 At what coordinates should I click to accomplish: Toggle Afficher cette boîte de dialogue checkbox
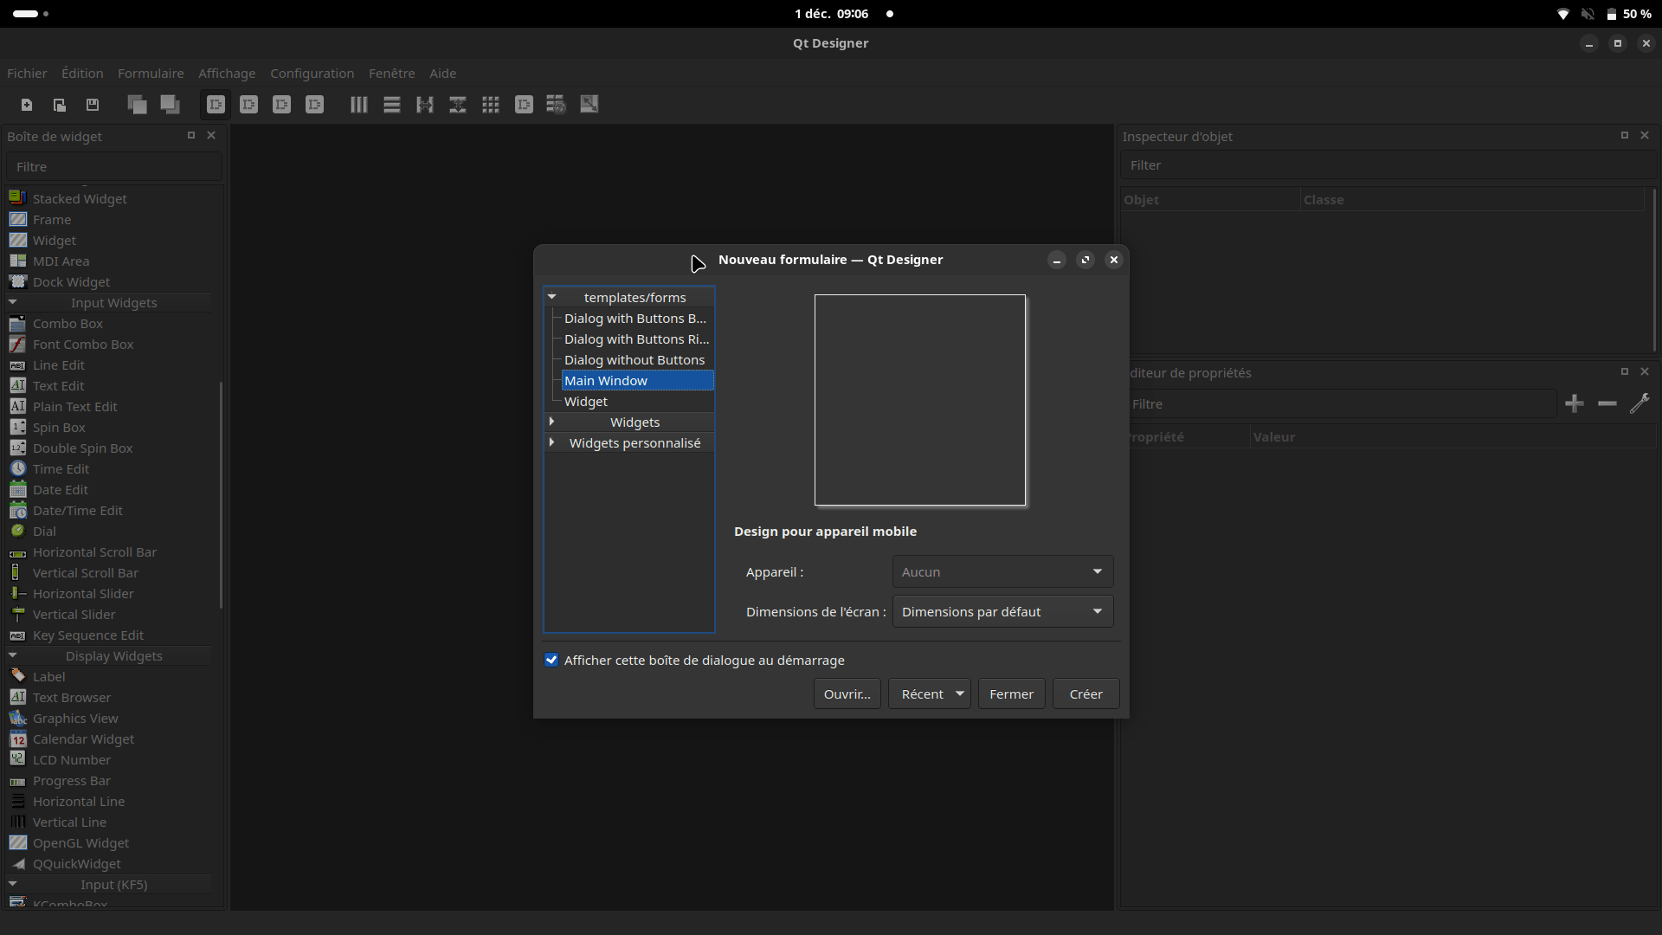pos(551,660)
